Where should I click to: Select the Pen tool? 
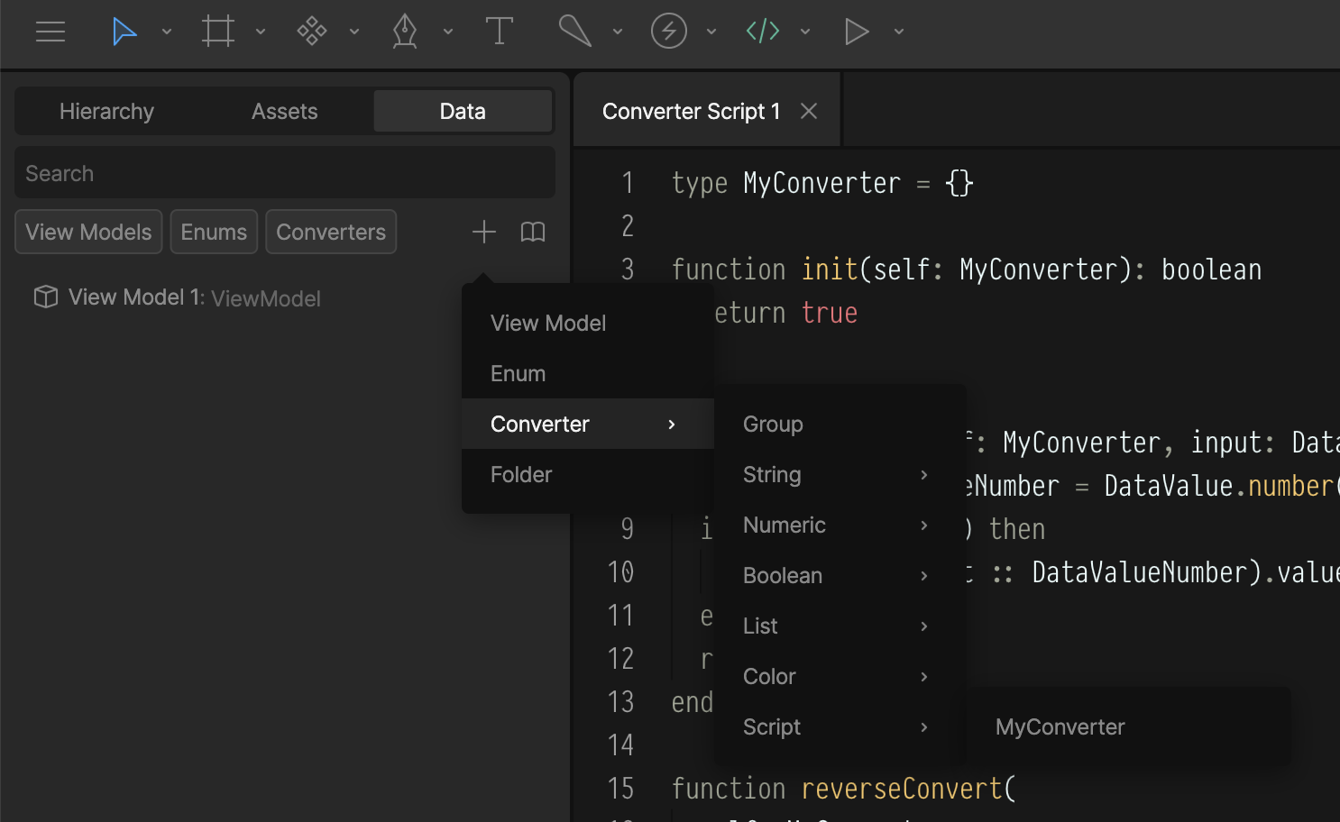(x=405, y=32)
